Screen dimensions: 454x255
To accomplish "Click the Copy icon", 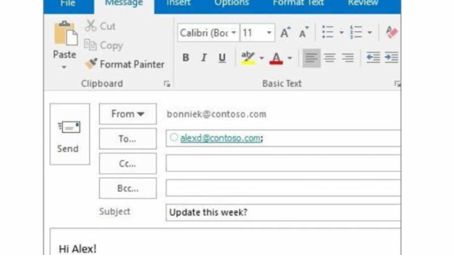I will pyautogui.click(x=91, y=45).
